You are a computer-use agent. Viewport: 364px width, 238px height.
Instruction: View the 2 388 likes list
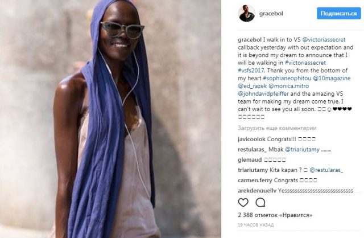(x=275, y=215)
